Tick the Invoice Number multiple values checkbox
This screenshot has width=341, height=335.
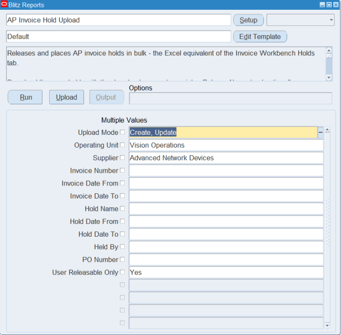122,170
